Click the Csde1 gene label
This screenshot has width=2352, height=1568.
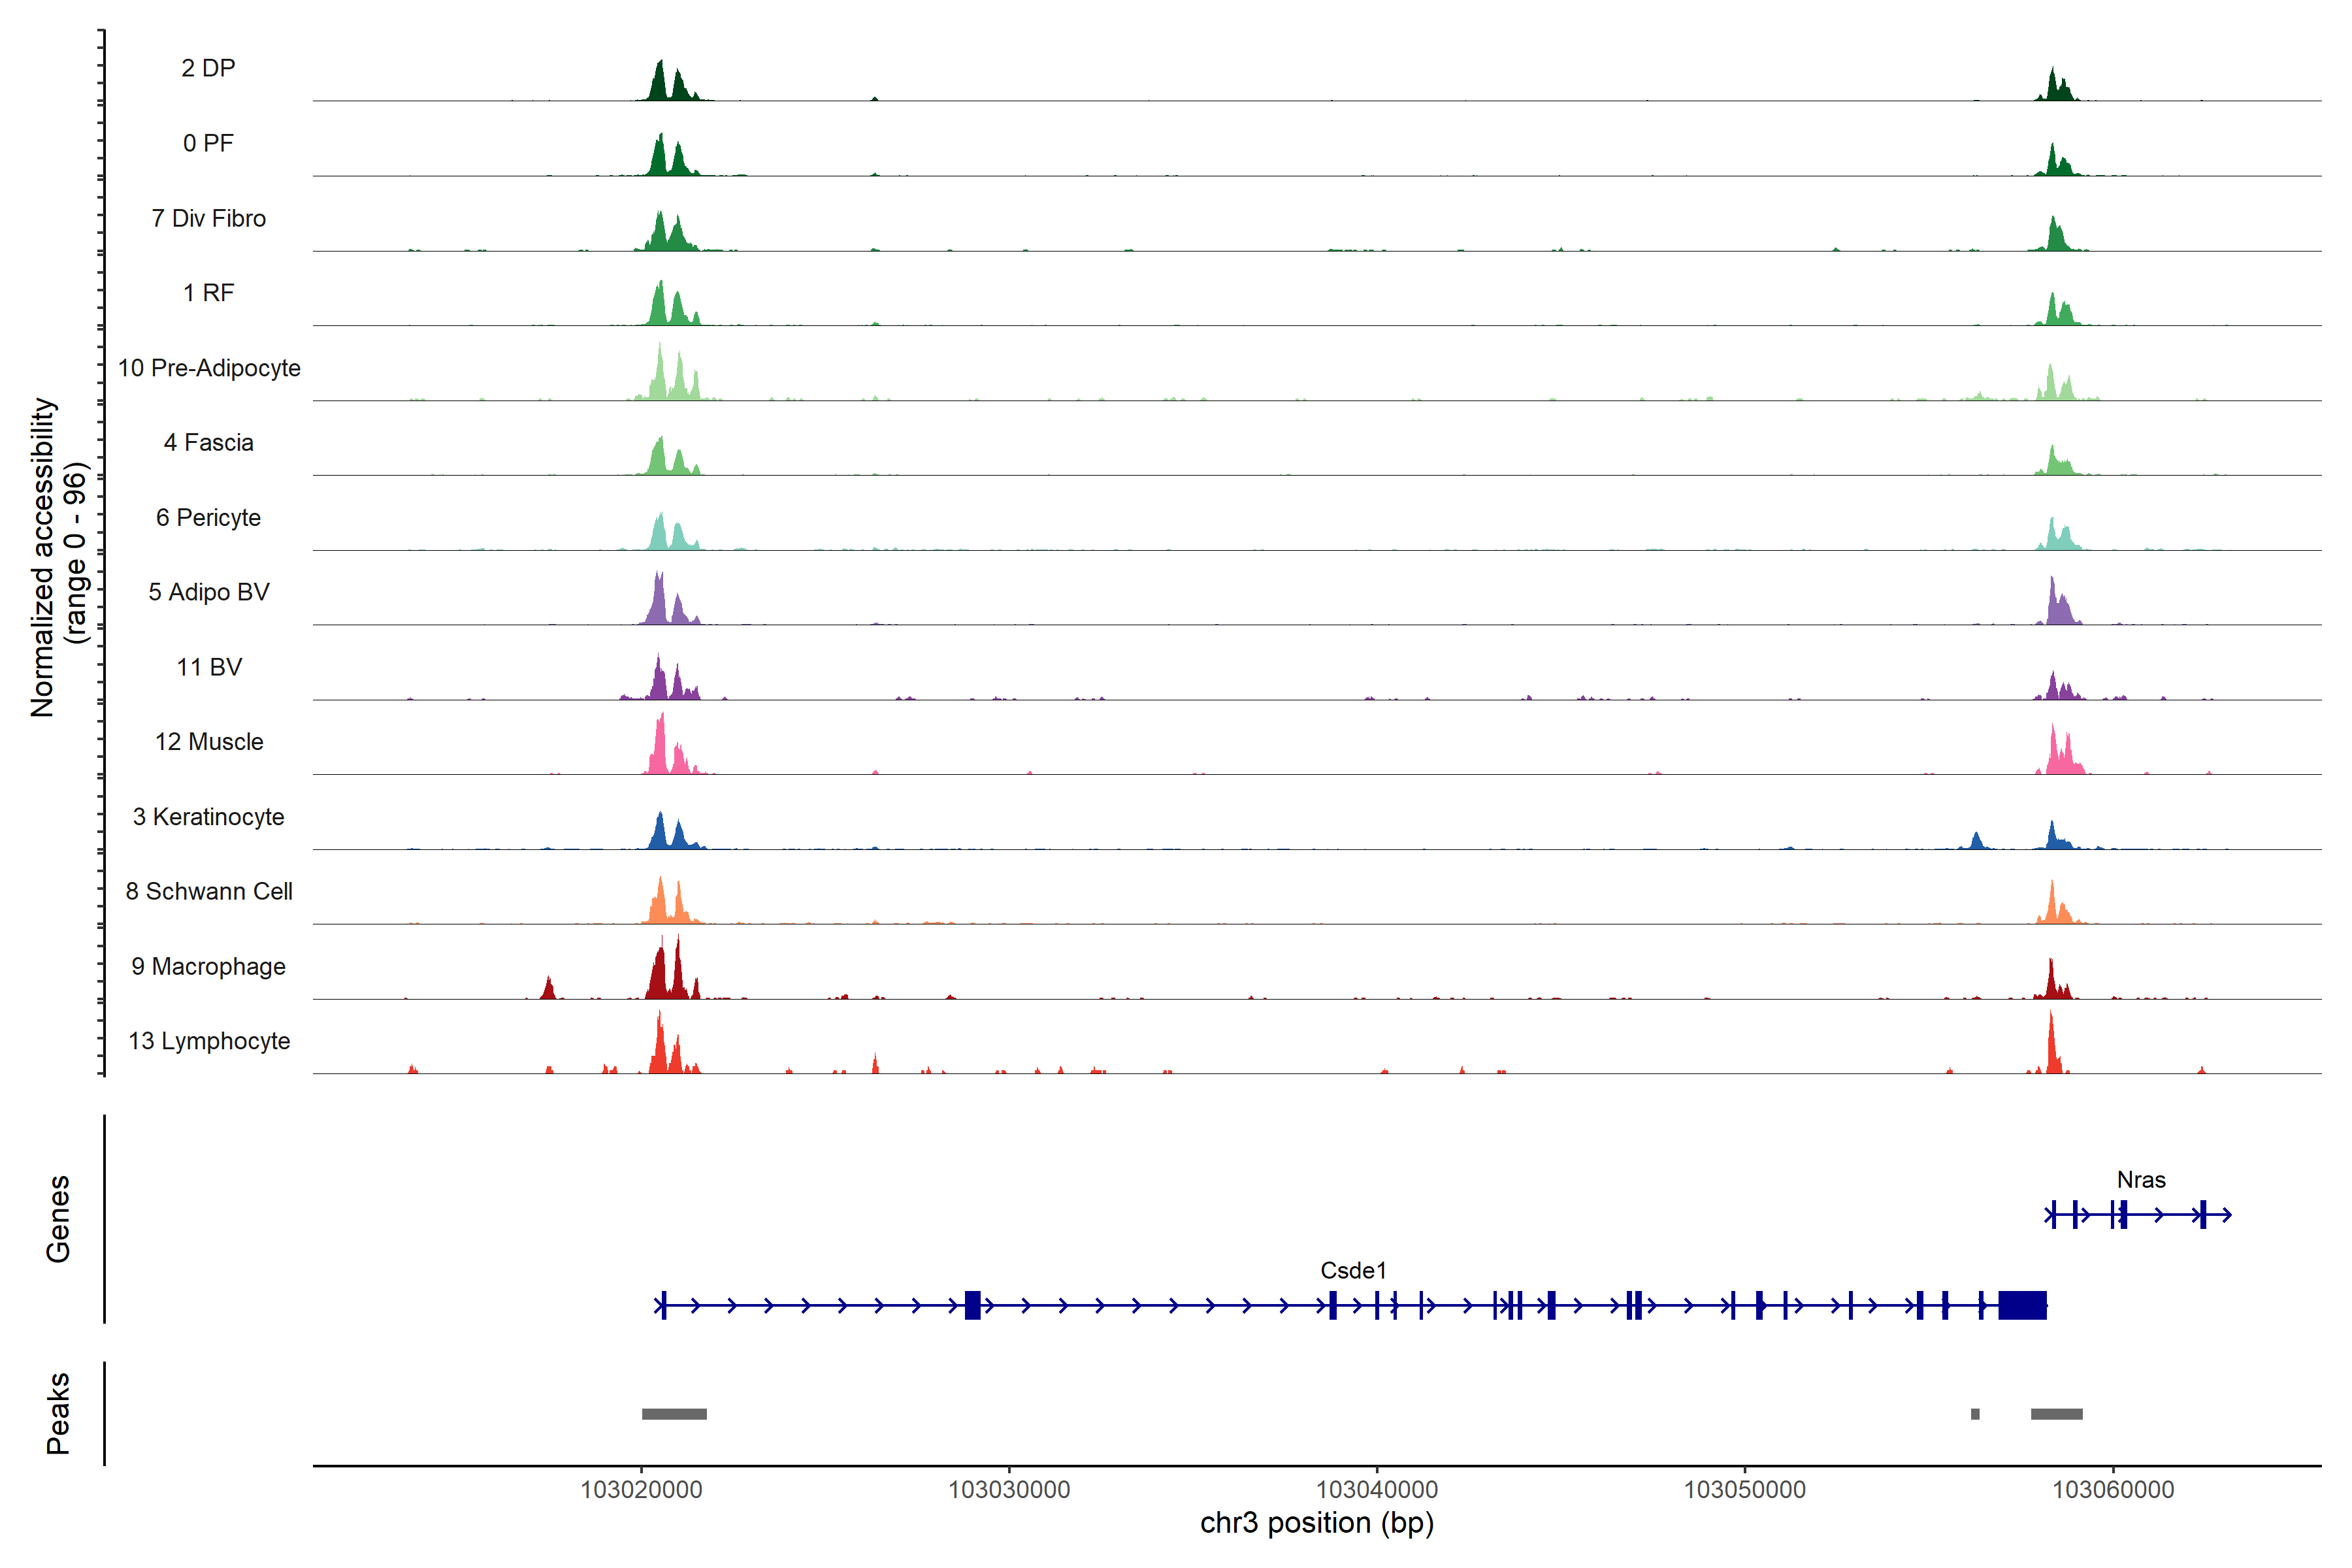(1353, 1270)
